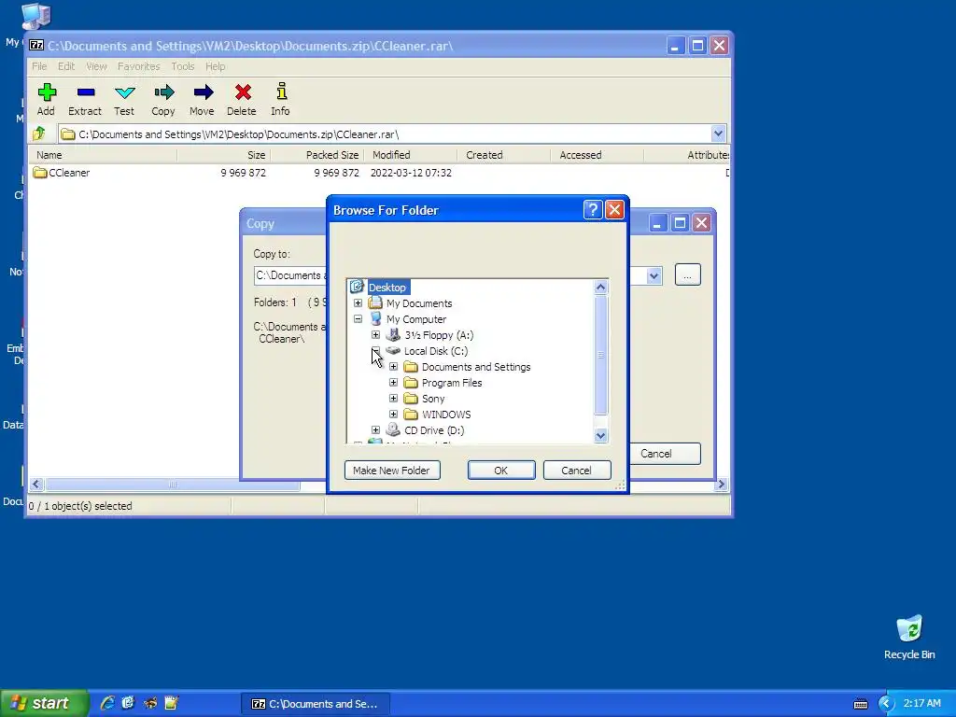This screenshot has width=956, height=717.
Task: Expand the My Documents tree node
Action: 358,303
